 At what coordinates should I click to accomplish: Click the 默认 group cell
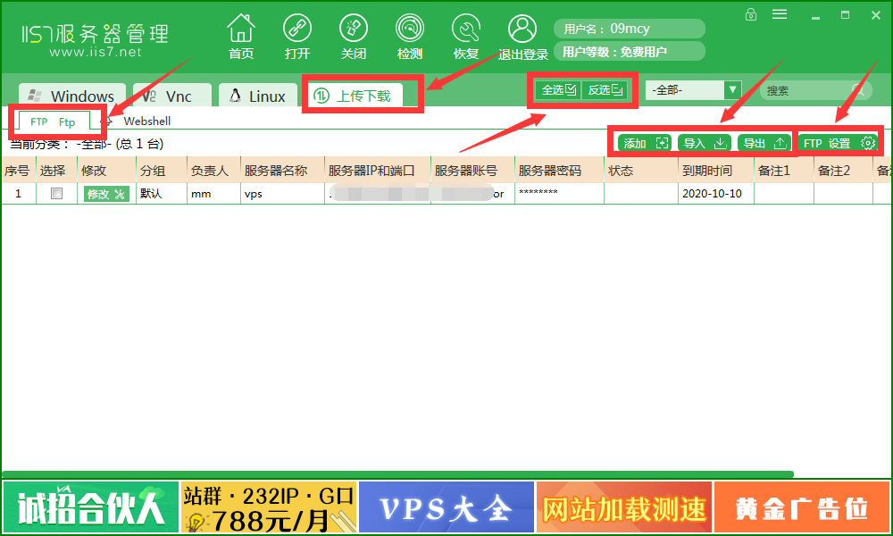(x=161, y=194)
